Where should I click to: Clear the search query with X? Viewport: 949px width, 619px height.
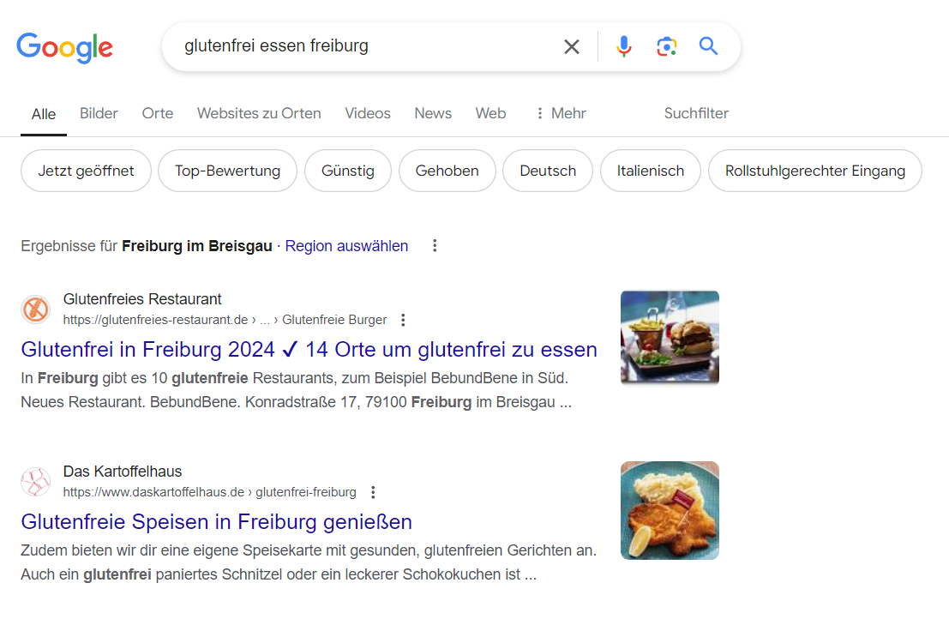(x=572, y=46)
